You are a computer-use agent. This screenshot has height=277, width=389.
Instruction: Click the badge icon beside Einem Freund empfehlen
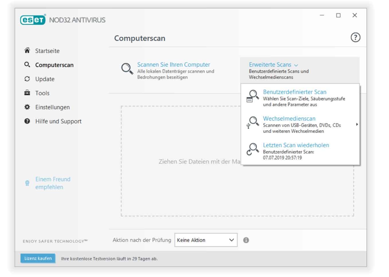[x=27, y=183]
